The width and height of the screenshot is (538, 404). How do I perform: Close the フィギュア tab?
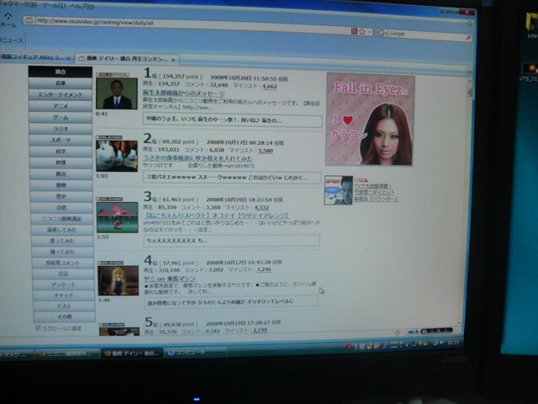68,58
